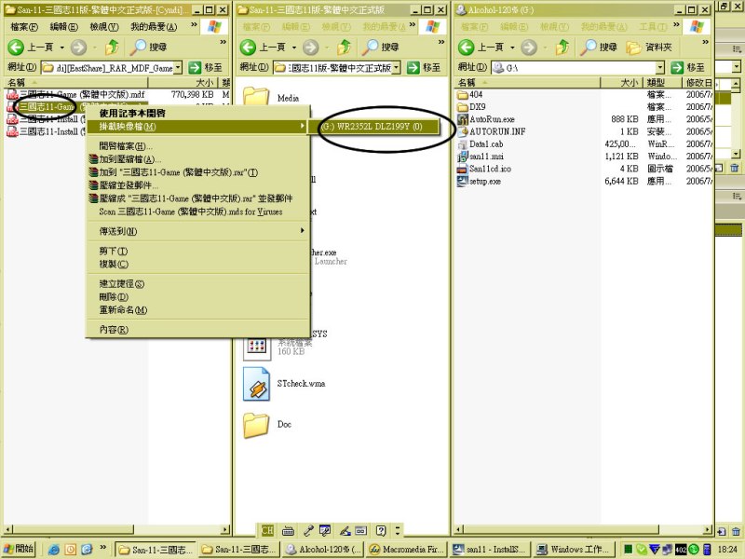Click the taskbar clock 18:24
Screen dimensions: 745x559
pyautogui.click(x=727, y=550)
